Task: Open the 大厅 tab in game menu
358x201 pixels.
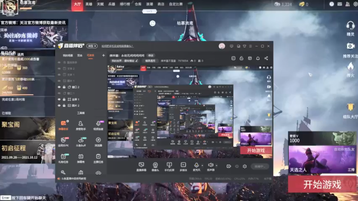Action: (x=77, y=4)
